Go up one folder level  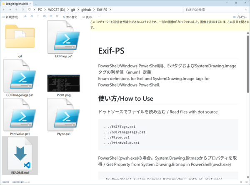[16, 10]
